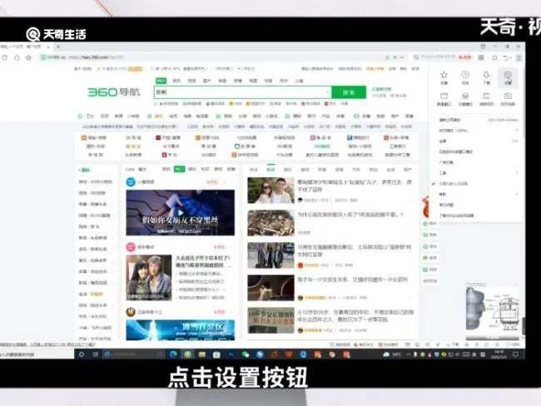Switch to the 视频 search tab
This screenshot has width=541, height=406.
coord(191,81)
